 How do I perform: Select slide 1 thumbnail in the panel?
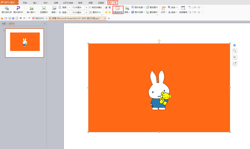[24, 43]
